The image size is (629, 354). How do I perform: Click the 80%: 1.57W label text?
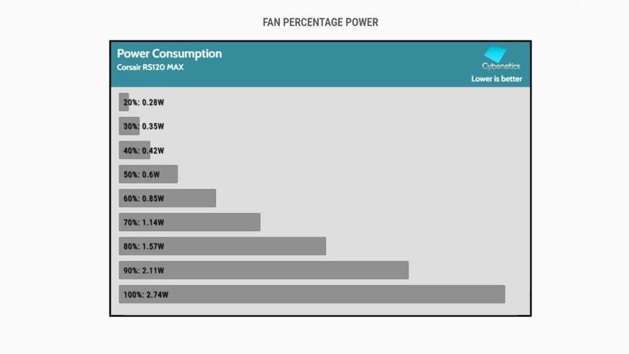[144, 246]
